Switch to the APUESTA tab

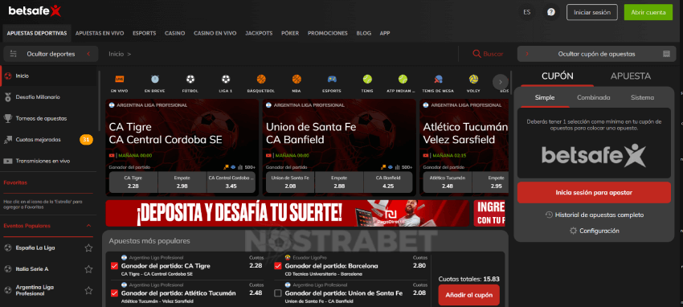[x=630, y=76]
